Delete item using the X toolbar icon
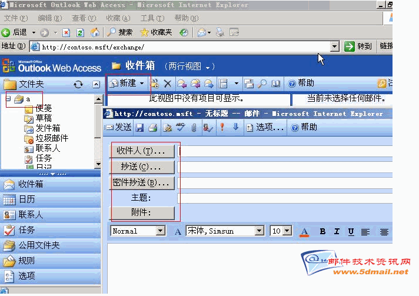The image size is (419, 296). (x=168, y=84)
